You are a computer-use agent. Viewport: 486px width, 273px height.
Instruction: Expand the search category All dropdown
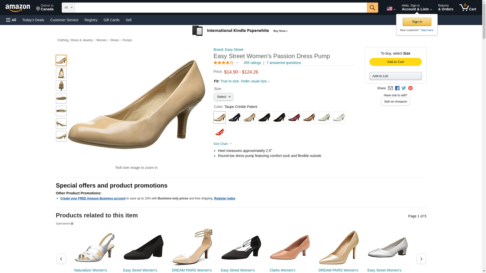pos(68,8)
